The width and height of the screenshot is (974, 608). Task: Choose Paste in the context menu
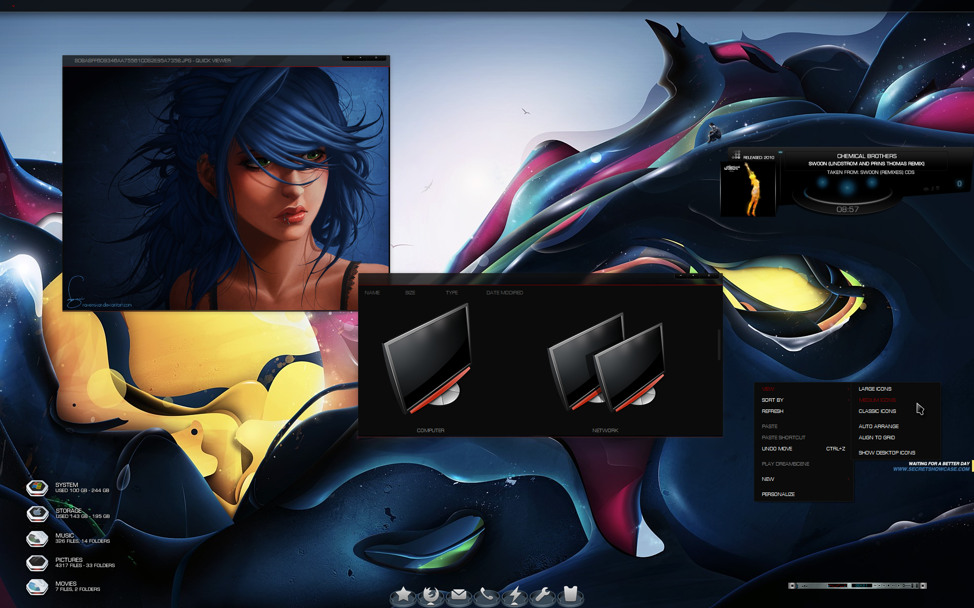coord(805,427)
